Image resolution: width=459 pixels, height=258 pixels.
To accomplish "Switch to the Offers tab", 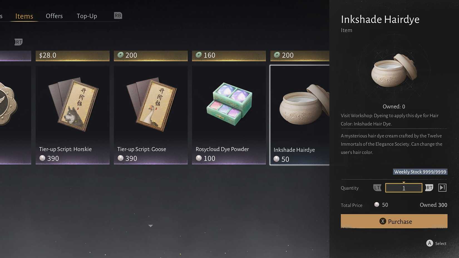I will click(x=54, y=16).
